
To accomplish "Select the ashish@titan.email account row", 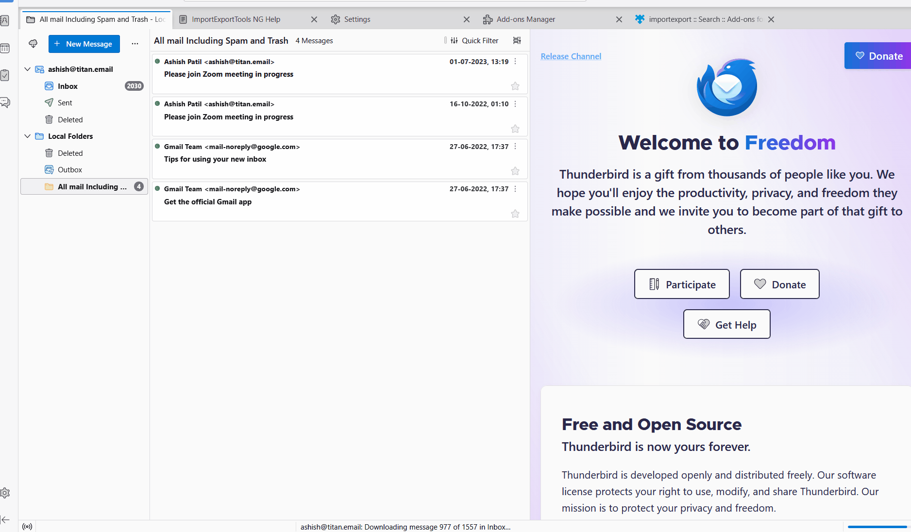I will click(84, 69).
